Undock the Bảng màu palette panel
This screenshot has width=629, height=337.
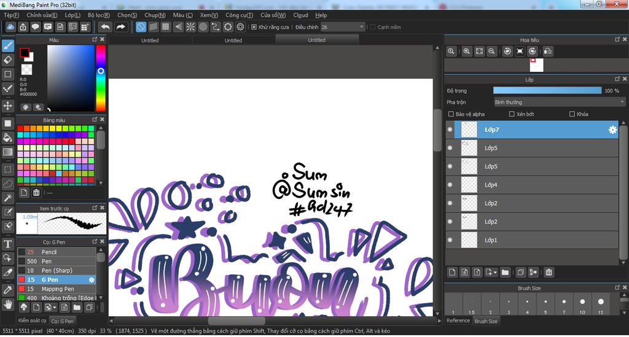[95, 120]
